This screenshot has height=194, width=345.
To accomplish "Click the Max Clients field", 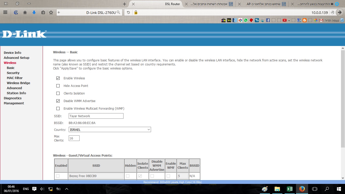I will pos(74,138).
